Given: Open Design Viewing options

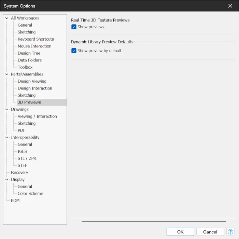Looking at the screenshot, I should pos(32,81).
